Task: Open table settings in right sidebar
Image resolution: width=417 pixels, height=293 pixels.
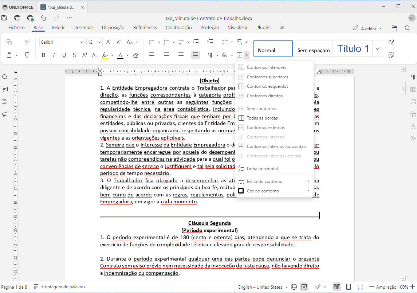Action: click(x=413, y=89)
